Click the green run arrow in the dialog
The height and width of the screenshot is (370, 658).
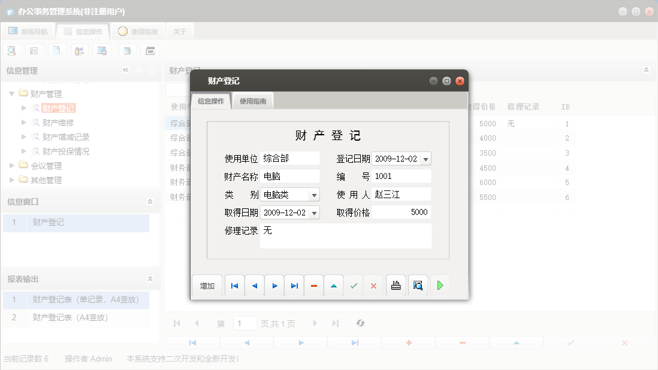(440, 286)
